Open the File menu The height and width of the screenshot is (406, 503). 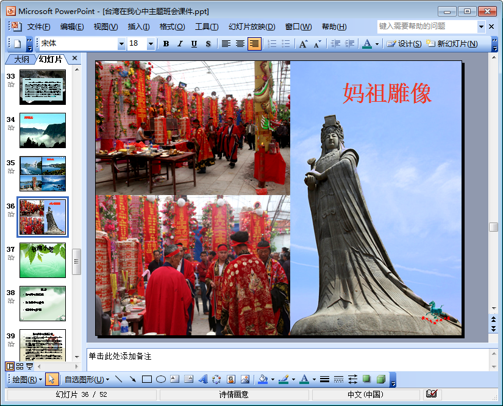click(x=38, y=27)
